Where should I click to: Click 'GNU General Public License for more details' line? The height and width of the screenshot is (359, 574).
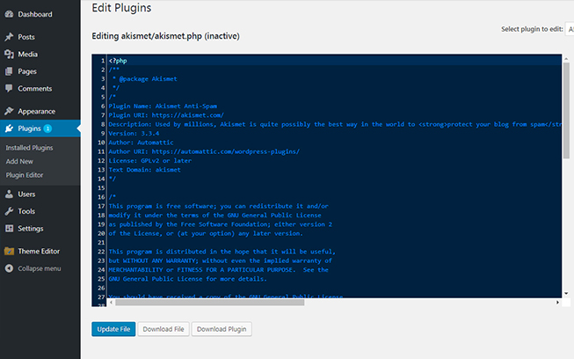click(188, 279)
